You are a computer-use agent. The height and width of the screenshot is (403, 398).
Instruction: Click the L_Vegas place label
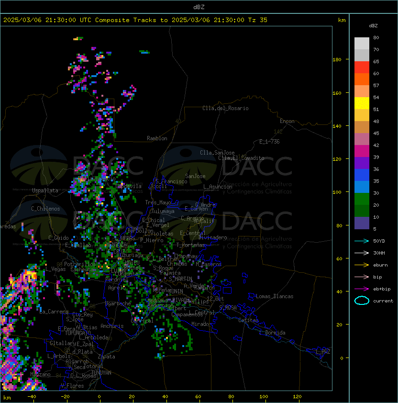click(55, 269)
